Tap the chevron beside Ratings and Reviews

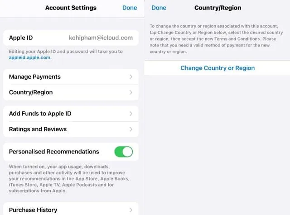click(x=131, y=129)
